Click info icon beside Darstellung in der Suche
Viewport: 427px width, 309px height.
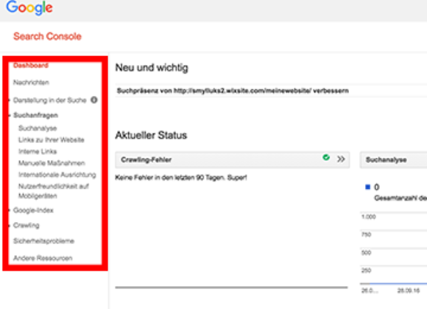(x=94, y=100)
